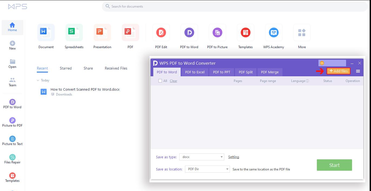This screenshot has width=371, height=191.
Task: Switch to the PDF to Excel tab
Action: [195, 72]
